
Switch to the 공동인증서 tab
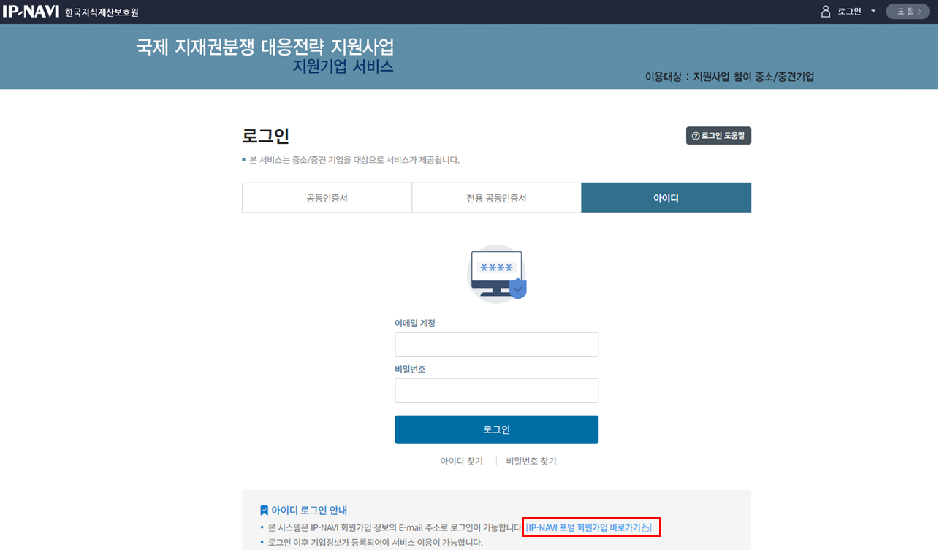click(327, 198)
